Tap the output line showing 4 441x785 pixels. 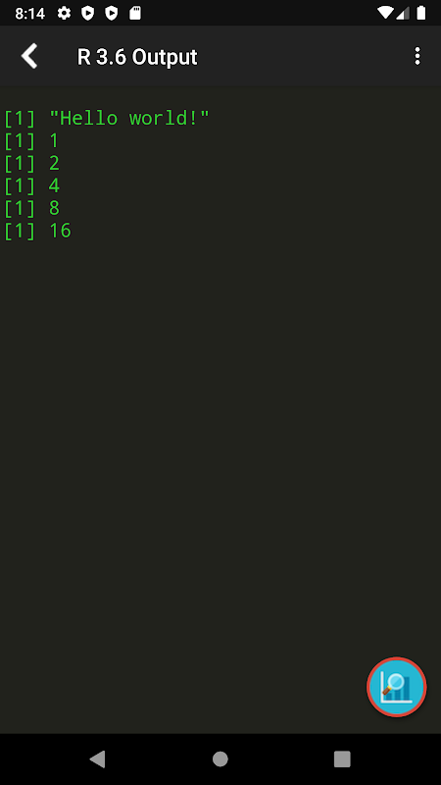click(32, 185)
